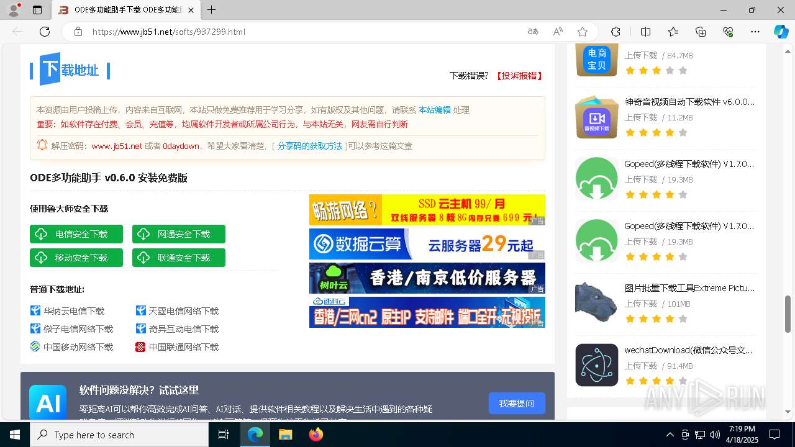Open 中国移动网络下载 link

pyautogui.click(x=78, y=347)
